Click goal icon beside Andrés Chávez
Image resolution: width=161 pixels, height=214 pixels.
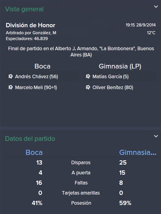click(x=10, y=76)
